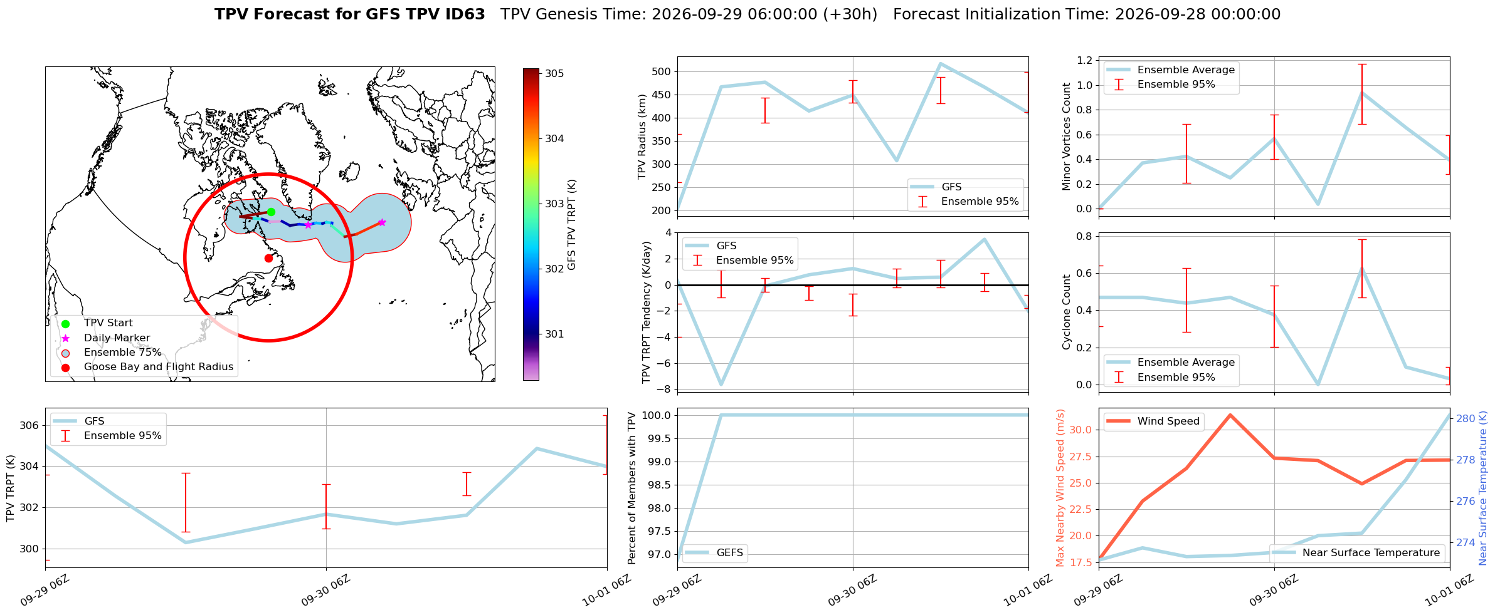Click Max Nearby Wind Speed (m/s) axis label
Screen dimensions: 1495x615
tap(1060, 488)
